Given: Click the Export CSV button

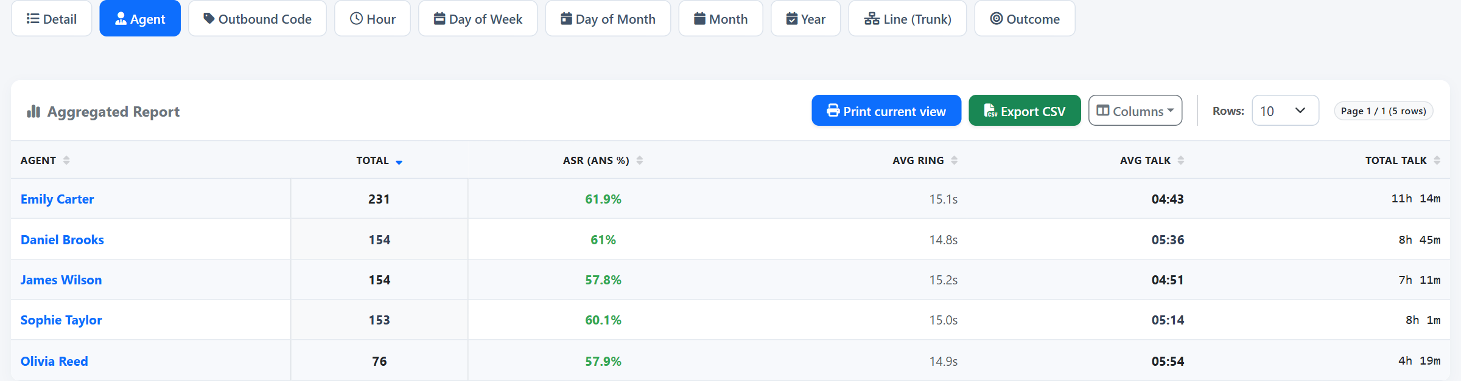Looking at the screenshot, I should (1025, 111).
